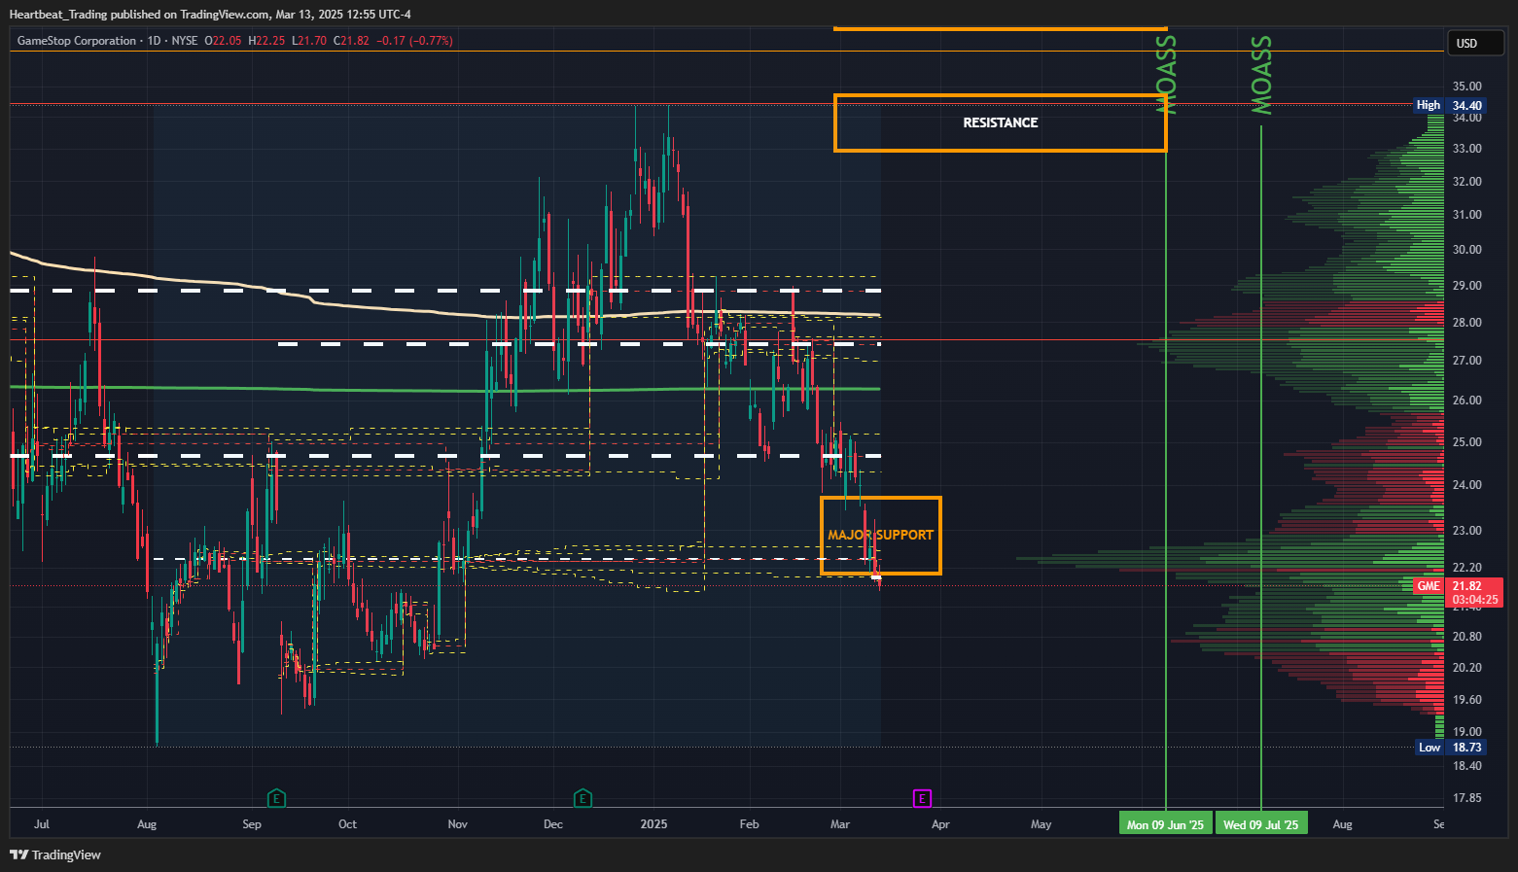Click the 1D interval label in header
The image size is (1518, 872).
[x=154, y=41]
